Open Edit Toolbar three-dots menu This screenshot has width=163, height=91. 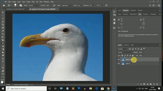3,77
